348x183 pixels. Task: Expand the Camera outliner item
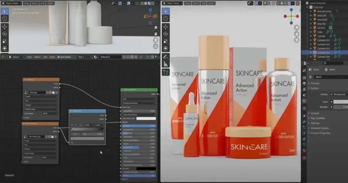pos(311,28)
